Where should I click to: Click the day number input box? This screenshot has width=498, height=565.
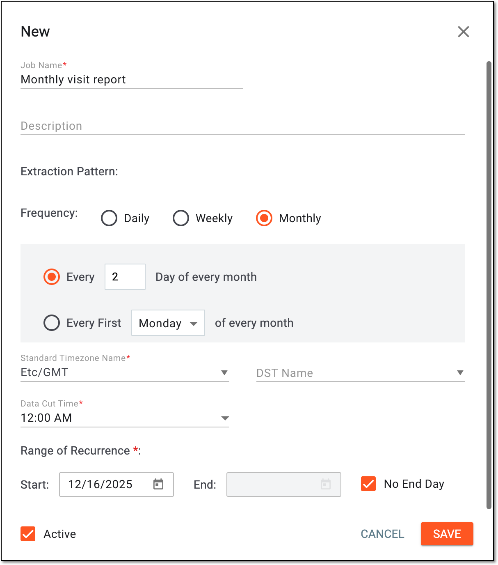point(125,277)
